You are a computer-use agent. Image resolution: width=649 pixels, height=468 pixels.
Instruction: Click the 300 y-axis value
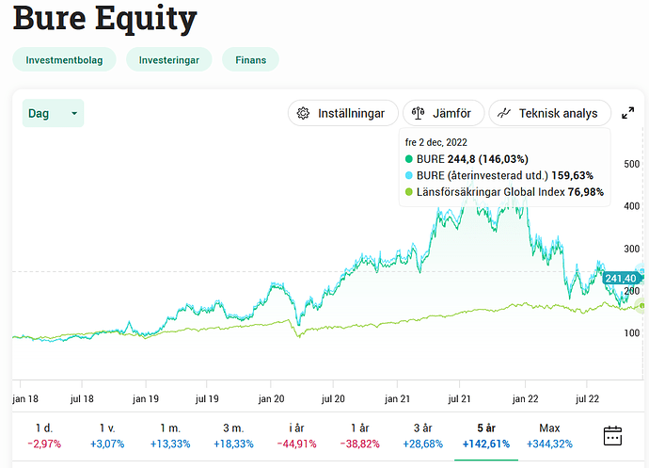click(632, 249)
